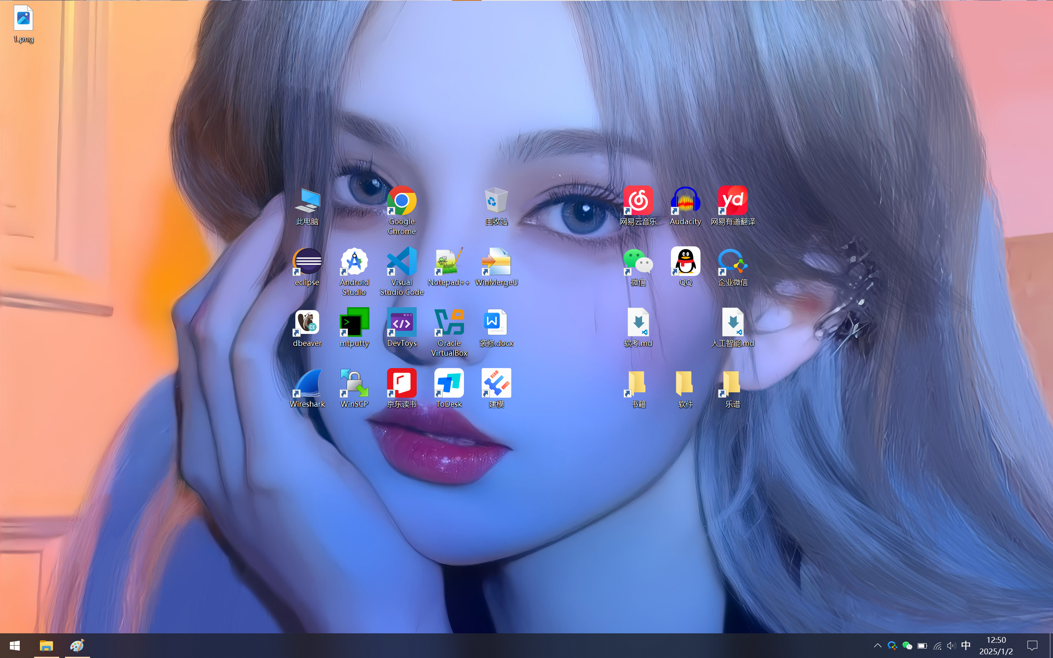Open the clock showing 12:50 2025/1/2
This screenshot has height=658, width=1053.
pyautogui.click(x=996, y=646)
